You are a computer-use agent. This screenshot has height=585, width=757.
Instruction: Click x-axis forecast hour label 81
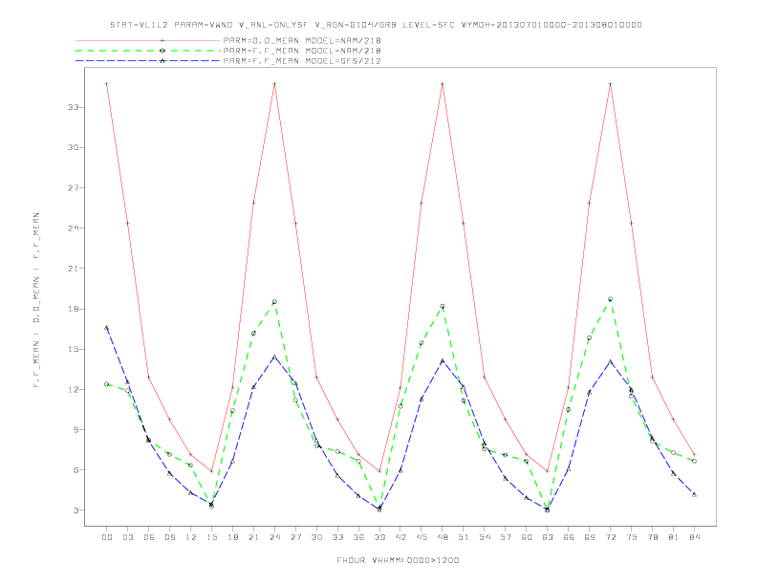click(674, 537)
